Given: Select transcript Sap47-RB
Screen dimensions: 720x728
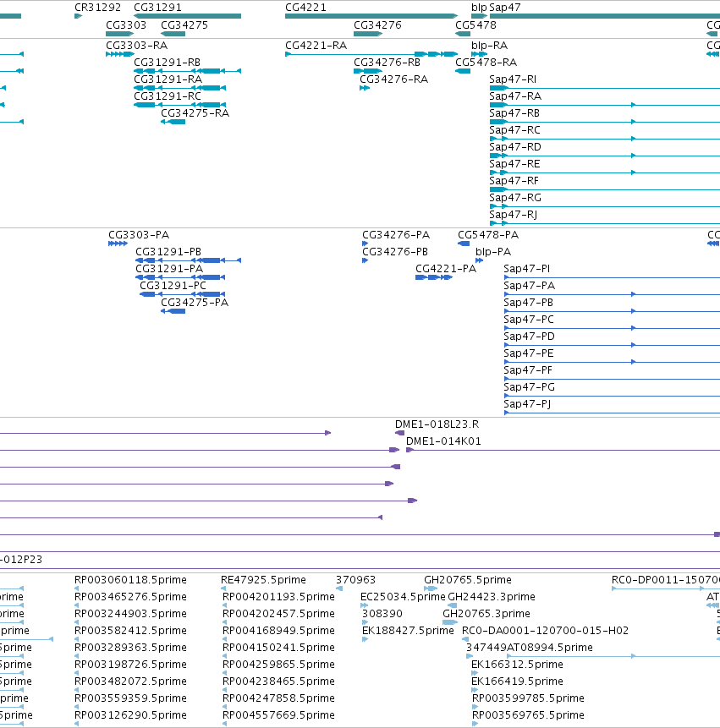Looking at the screenshot, I should pyautogui.click(x=514, y=113).
